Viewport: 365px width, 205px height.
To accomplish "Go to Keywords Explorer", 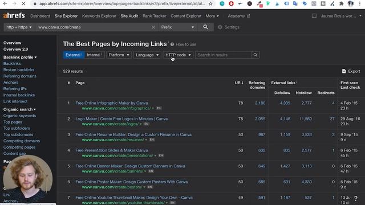I will 99,16.
